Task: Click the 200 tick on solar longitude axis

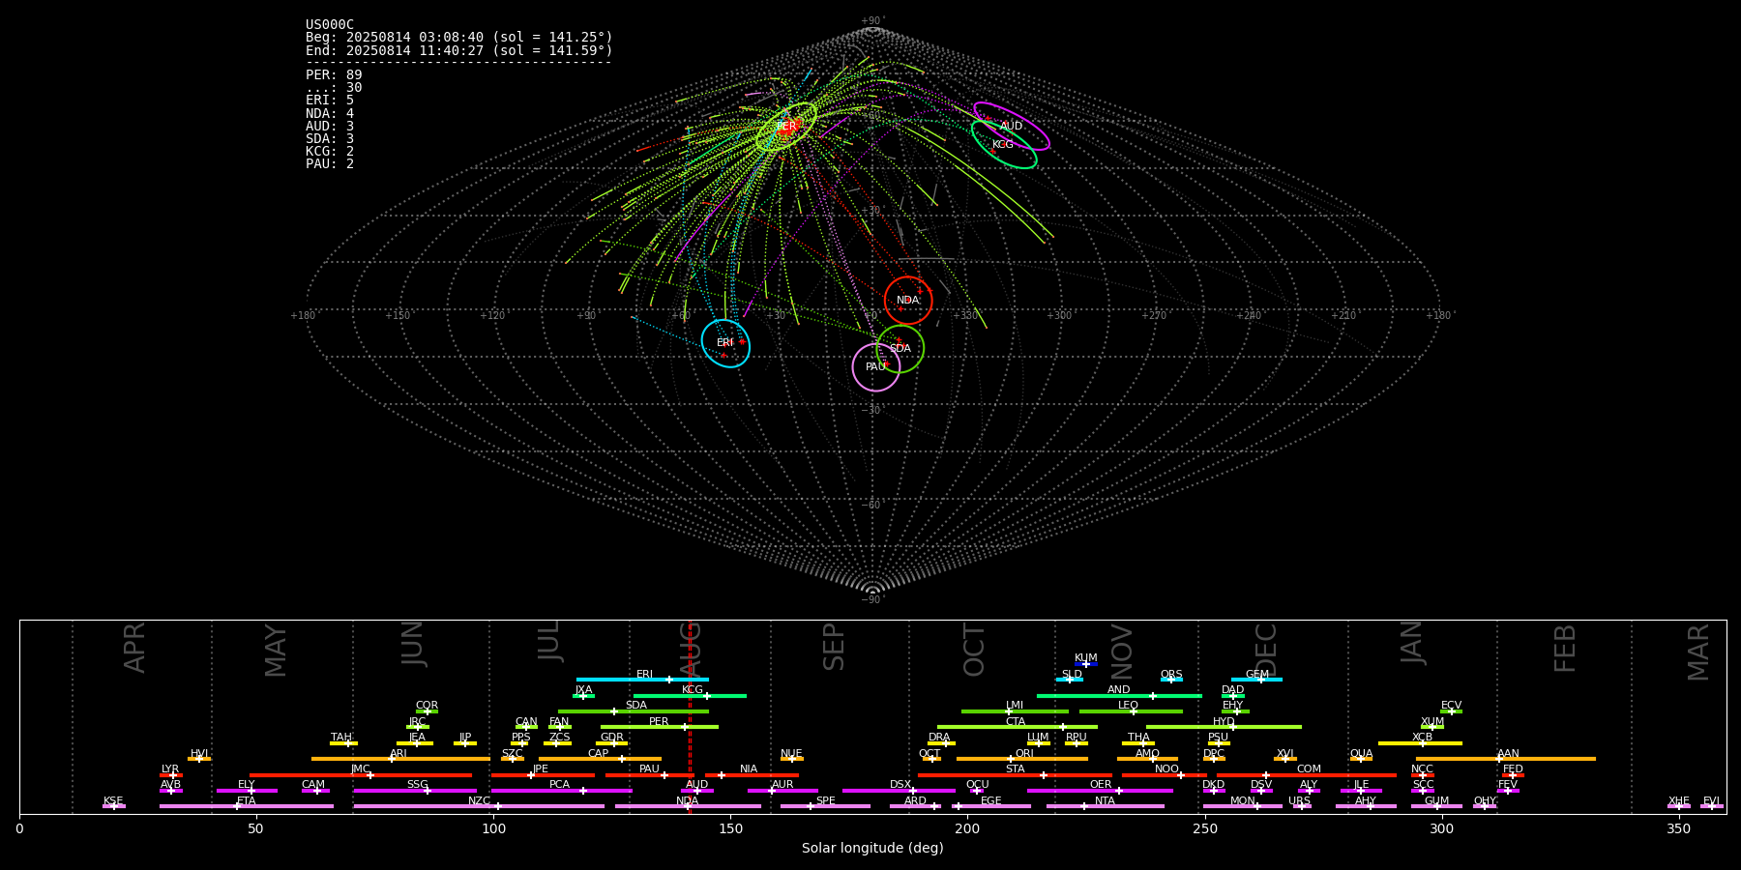Action: click(x=967, y=828)
